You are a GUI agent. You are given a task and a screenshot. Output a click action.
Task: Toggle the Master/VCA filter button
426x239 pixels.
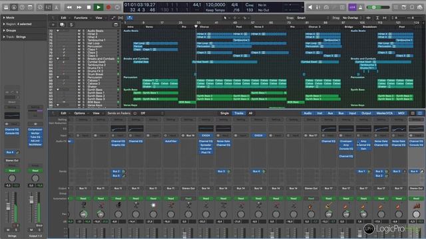pos(385,114)
